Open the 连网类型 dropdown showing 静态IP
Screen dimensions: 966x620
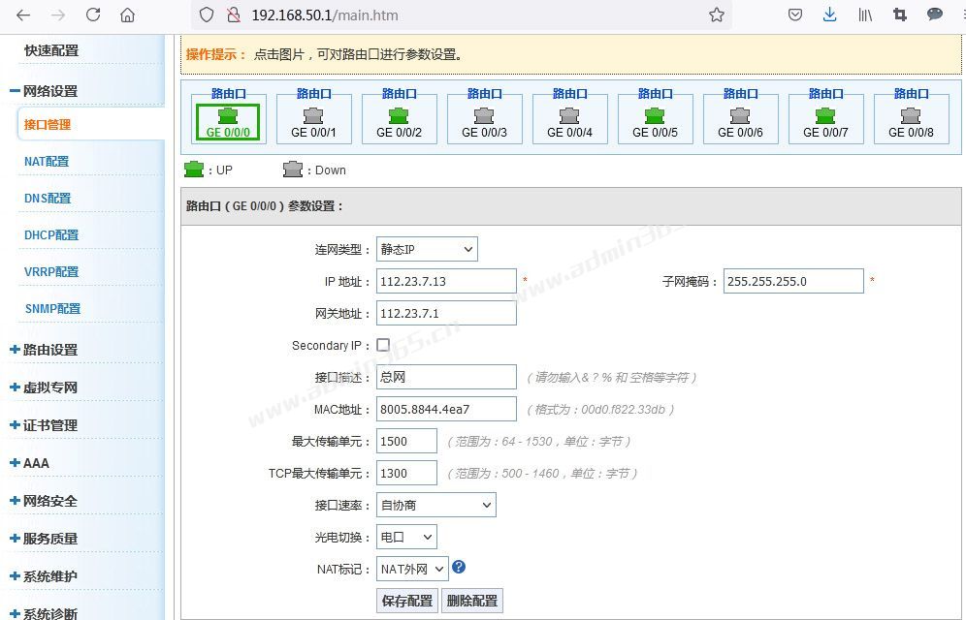[x=427, y=249]
